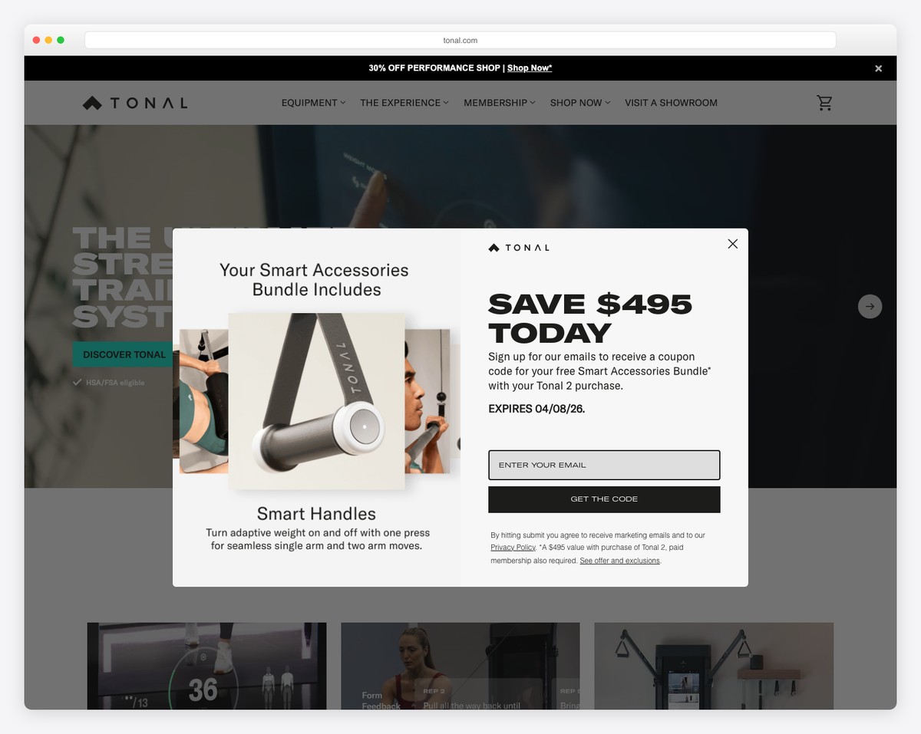
Task: Close the Save $495 popup modal
Action: [732, 244]
